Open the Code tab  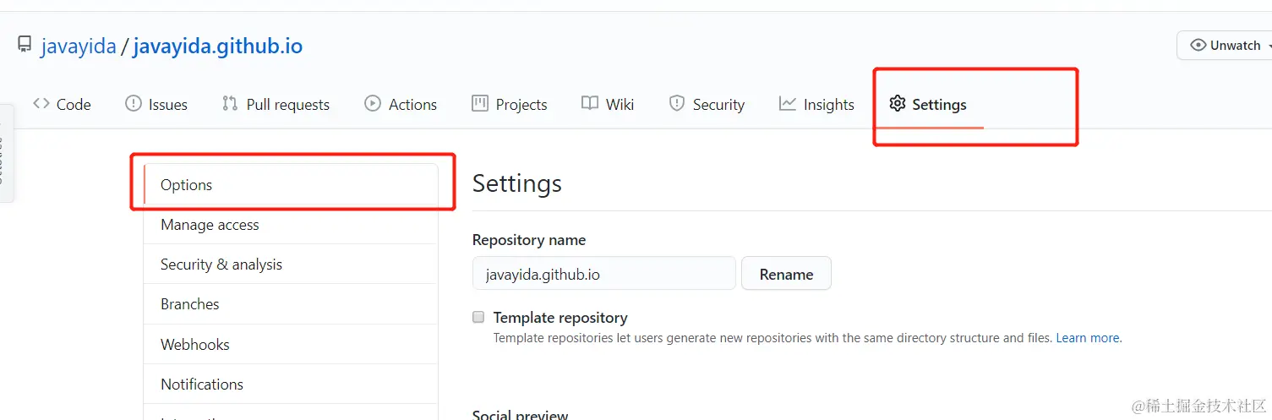point(62,104)
